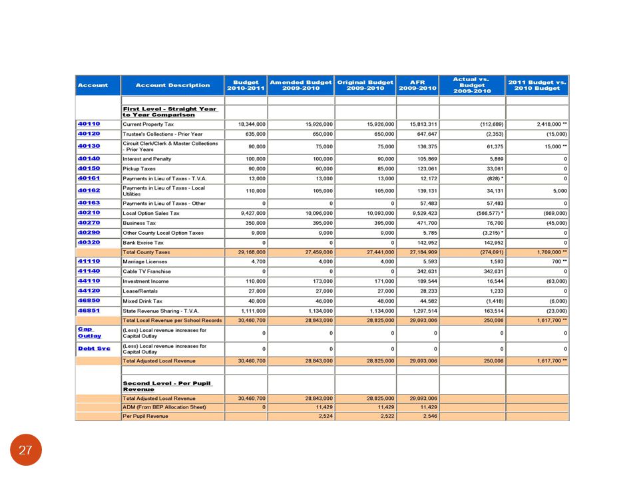Image resolution: width=639 pixels, height=479 pixels.
Task: Open account link 40290
Action: click(89, 233)
